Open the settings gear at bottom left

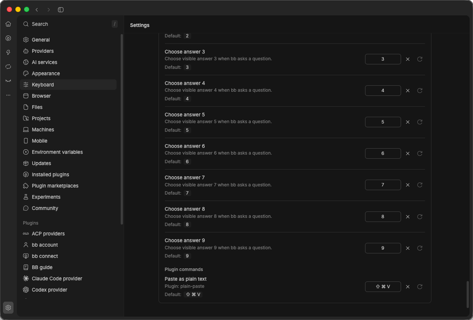pyautogui.click(x=8, y=308)
